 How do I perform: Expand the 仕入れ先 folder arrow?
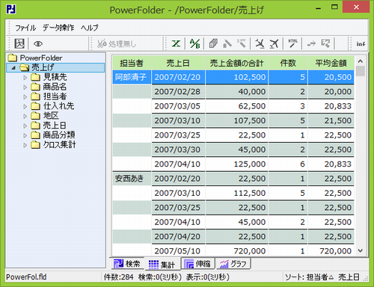click(25, 106)
